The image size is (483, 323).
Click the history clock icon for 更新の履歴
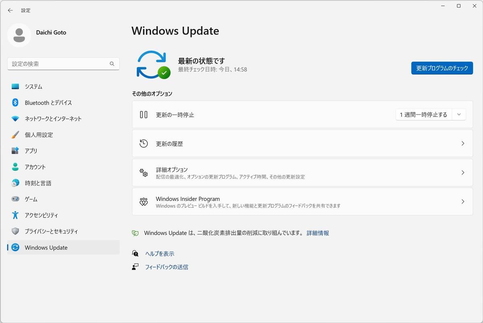(144, 143)
